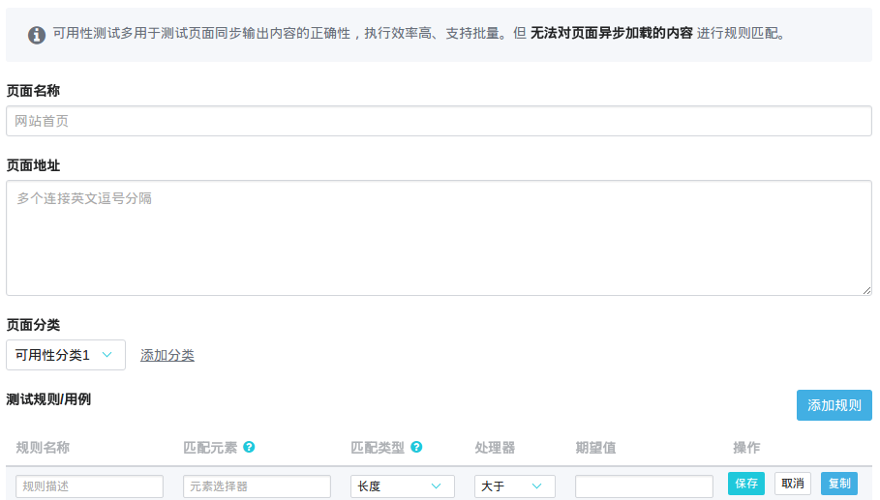This screenshot has width=880, height=500.
Task: Click the 处理器 column header
Action: tap(495, 448)
